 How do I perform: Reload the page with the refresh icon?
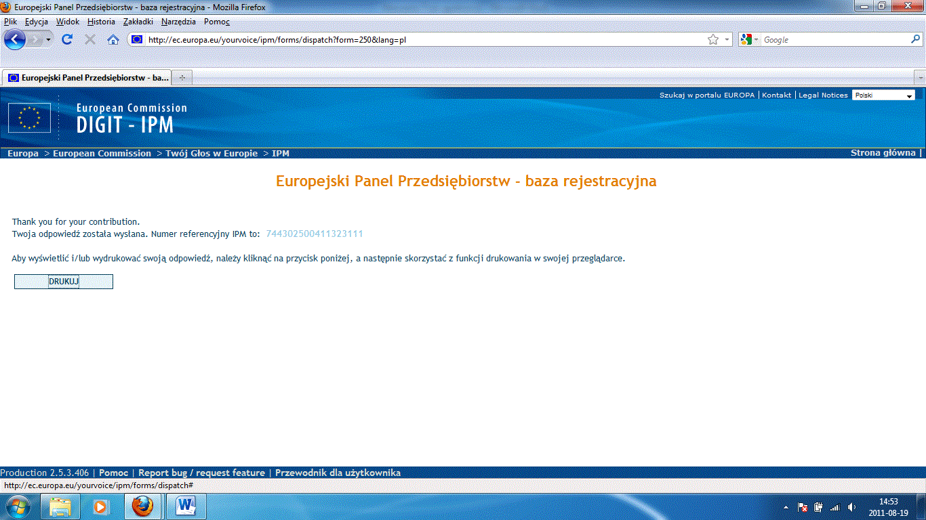67,39
